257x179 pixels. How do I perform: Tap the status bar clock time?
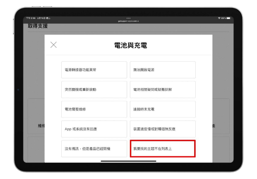click(30, 19)
